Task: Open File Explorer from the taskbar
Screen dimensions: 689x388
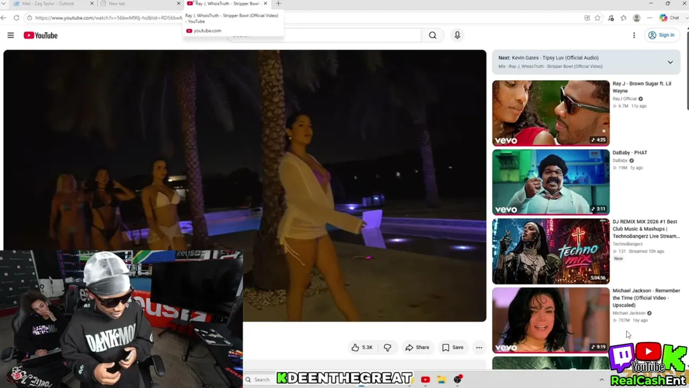Action: click(x=441, y=380)
